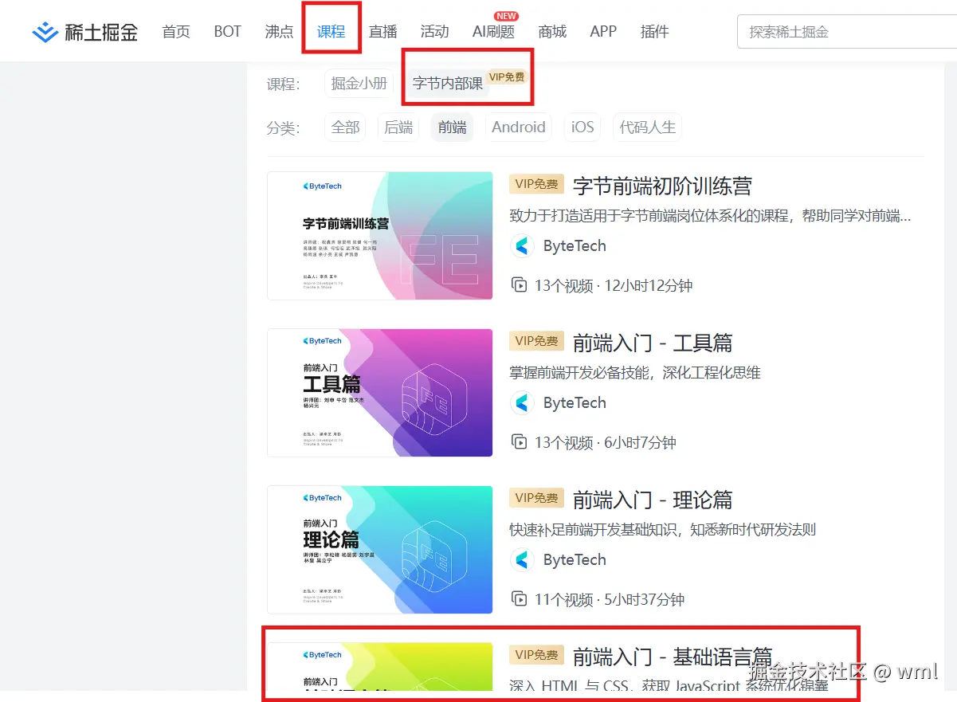Click the NEW badge above AI刷题
Viewport: 957px width, 702px height.
pyautogui.click(x=506, y=16)
